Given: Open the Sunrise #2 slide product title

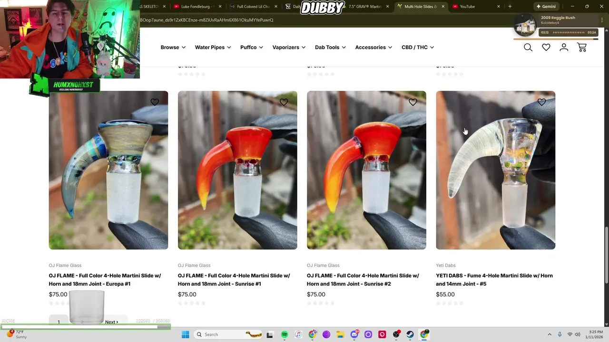Looking at the screenshot, I should (x=363, y=280).
